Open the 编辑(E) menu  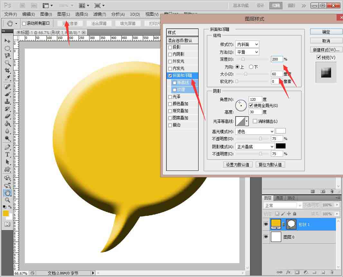click(x=28, y=14)
